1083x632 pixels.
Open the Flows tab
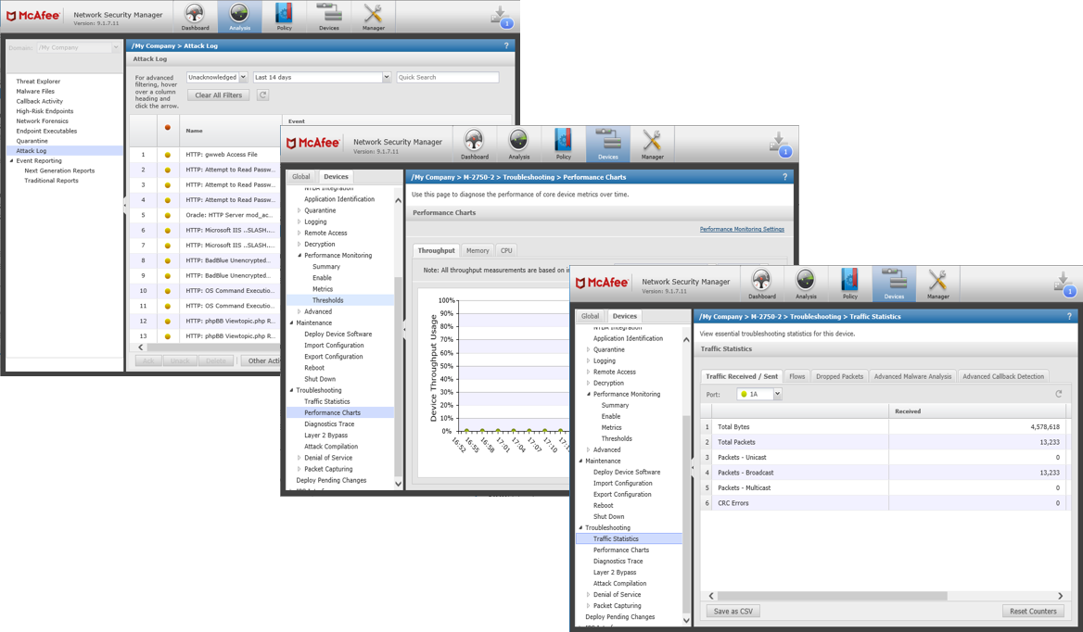coord(797,377)
